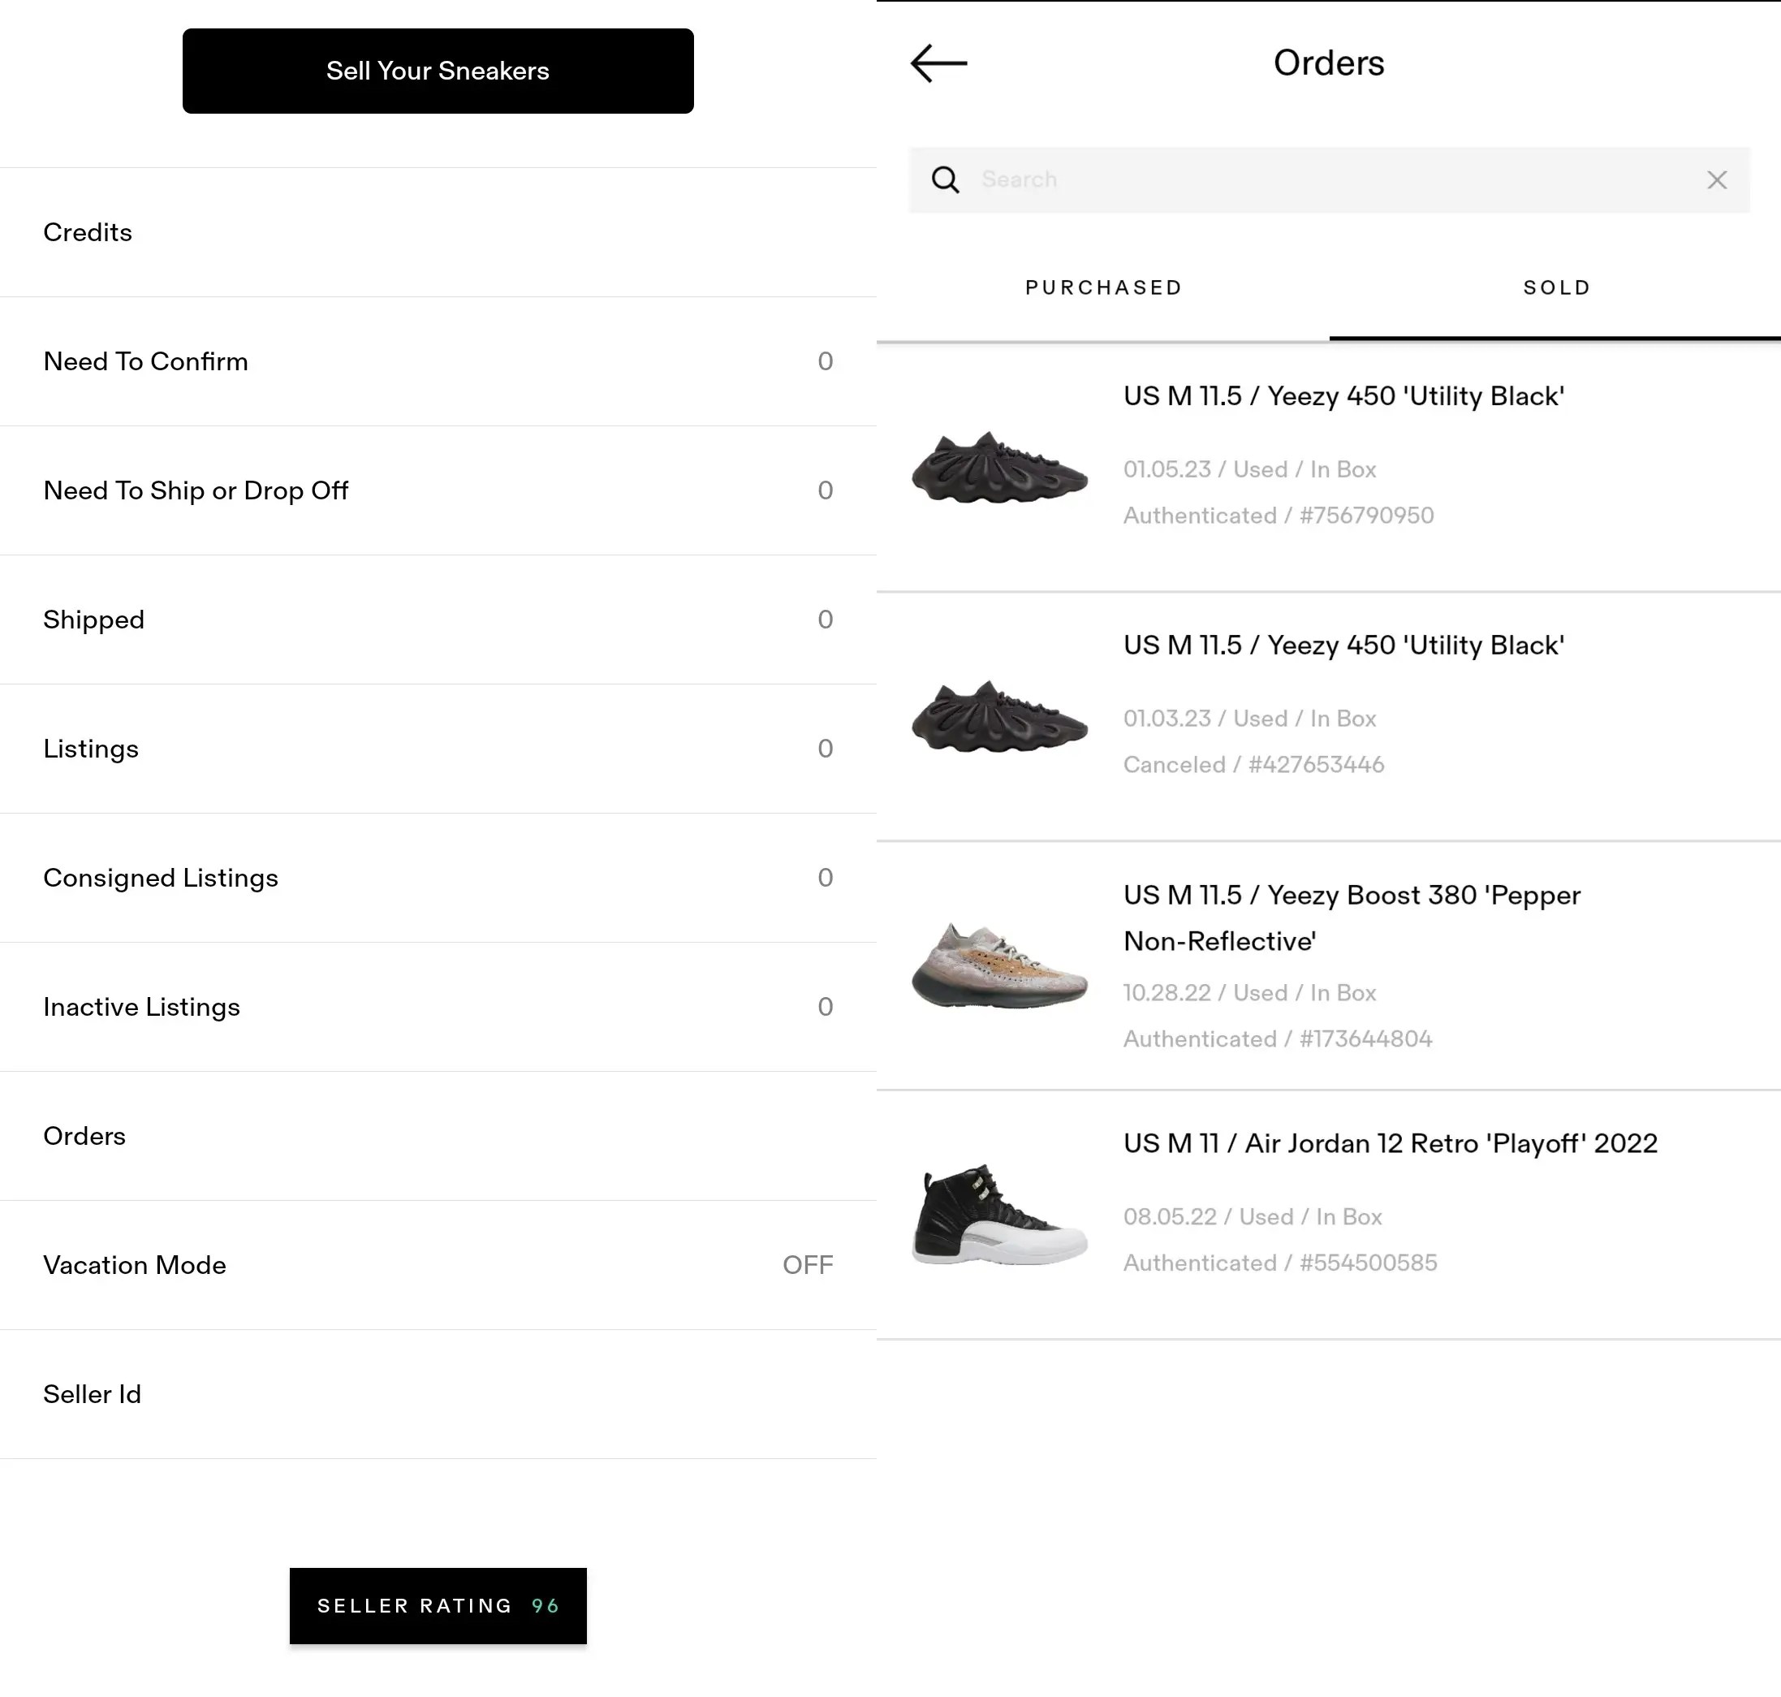
Task: Click order number #554500585
Action: [x=1369, y=1263]
